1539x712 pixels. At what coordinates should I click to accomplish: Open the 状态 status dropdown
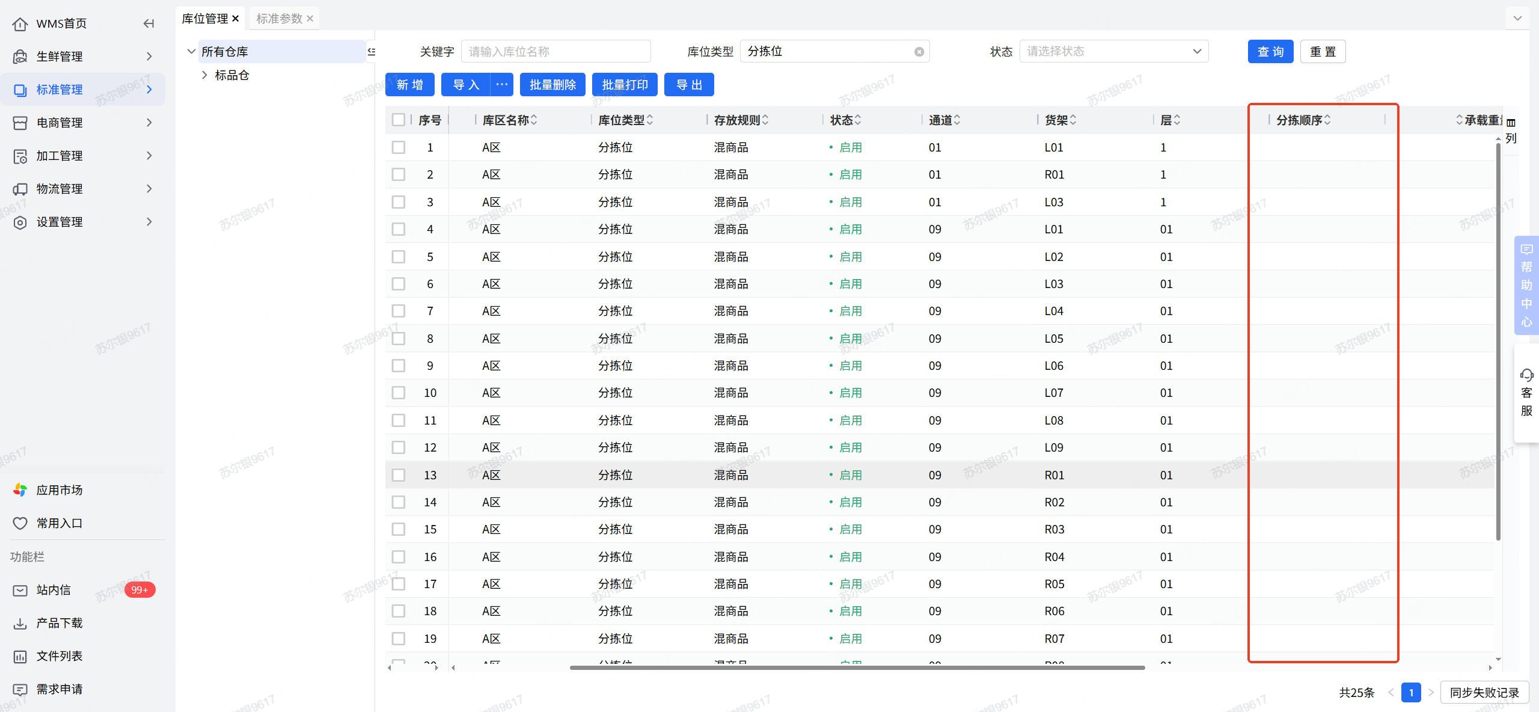[1113, 52]
